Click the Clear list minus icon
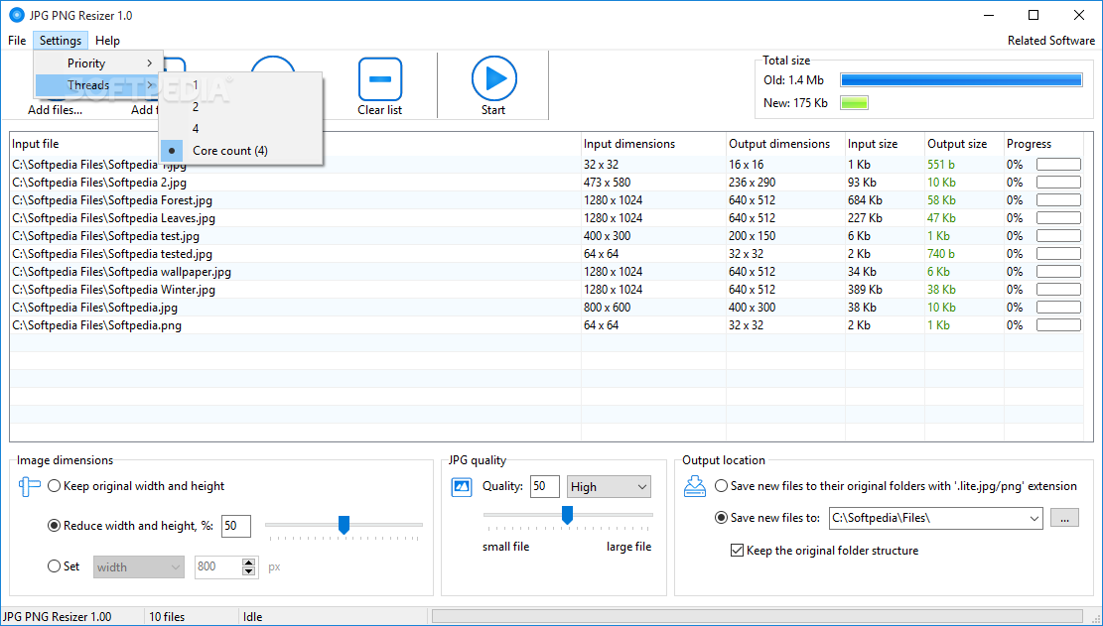The height and width of the screenshot is (626, 1103). pos(380,79)
